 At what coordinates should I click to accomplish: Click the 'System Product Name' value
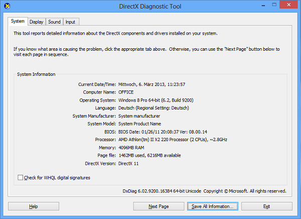(140, 124)
